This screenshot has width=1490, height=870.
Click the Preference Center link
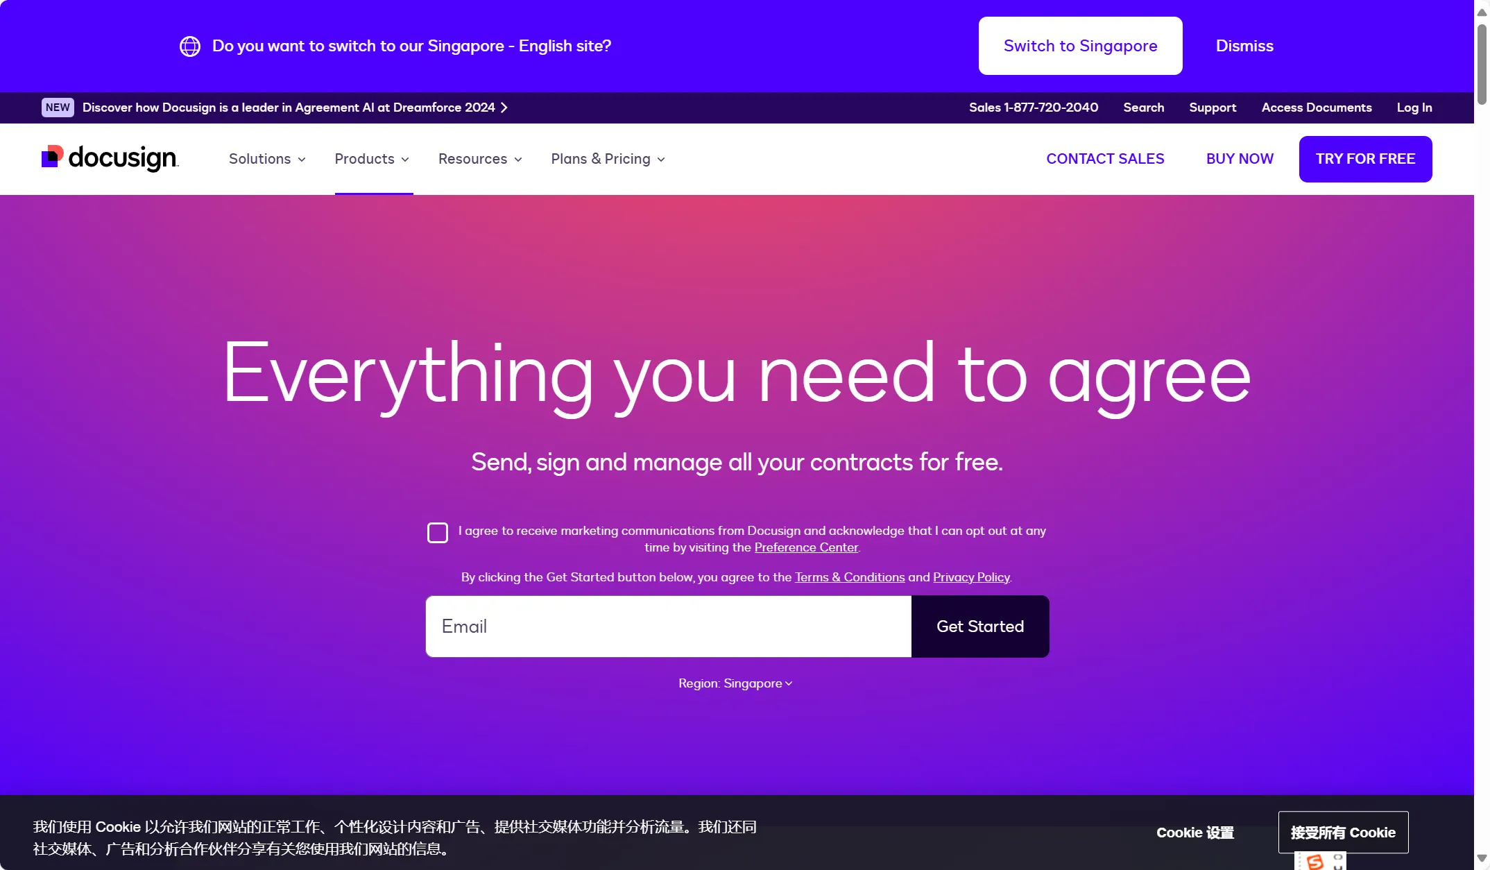click(807, 547)
